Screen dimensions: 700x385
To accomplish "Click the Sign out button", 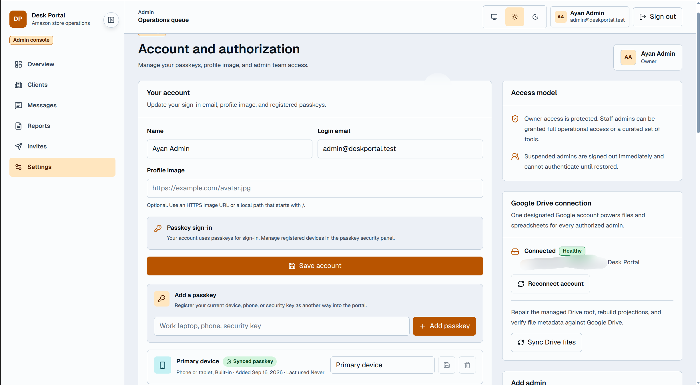I will [657, 17].
